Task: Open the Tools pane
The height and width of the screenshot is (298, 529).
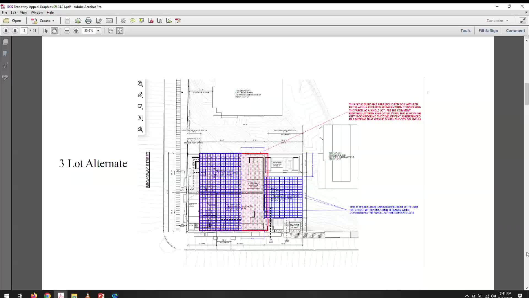Action: point(465,31)
